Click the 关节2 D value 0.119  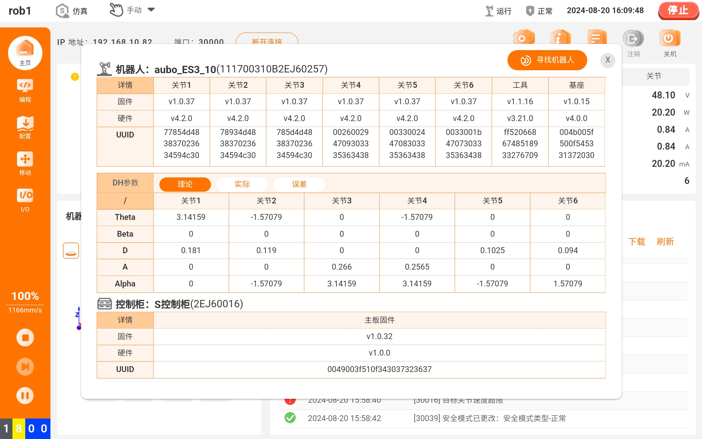click(x=266, y=251)
